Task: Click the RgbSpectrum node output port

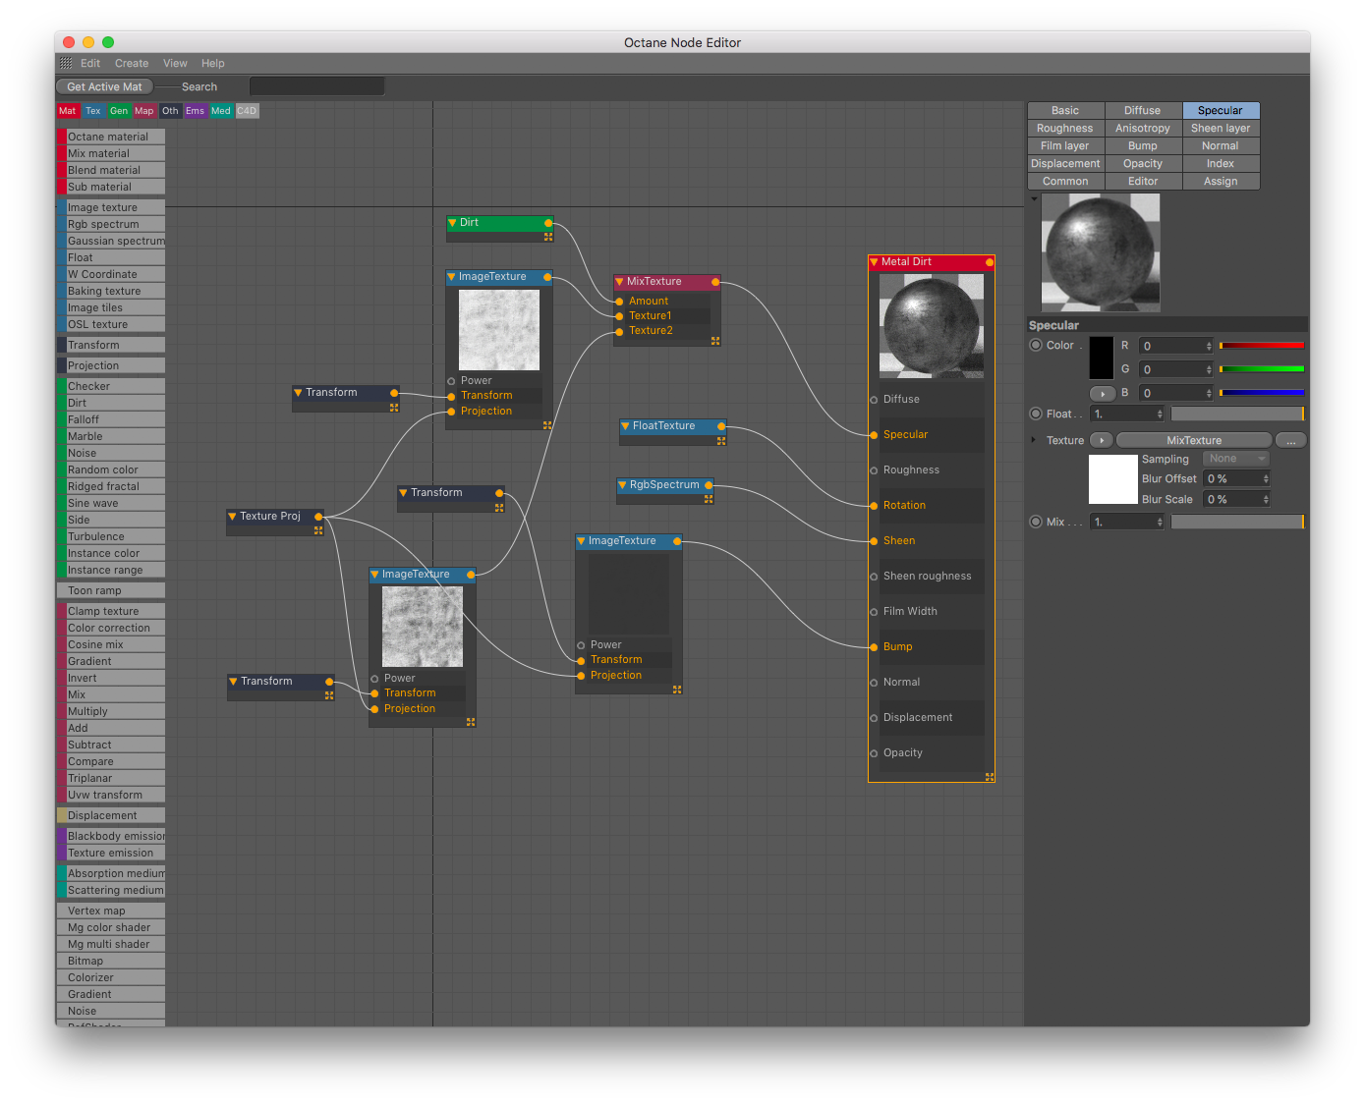Action: pyautogui.click(x=709, y=485)
